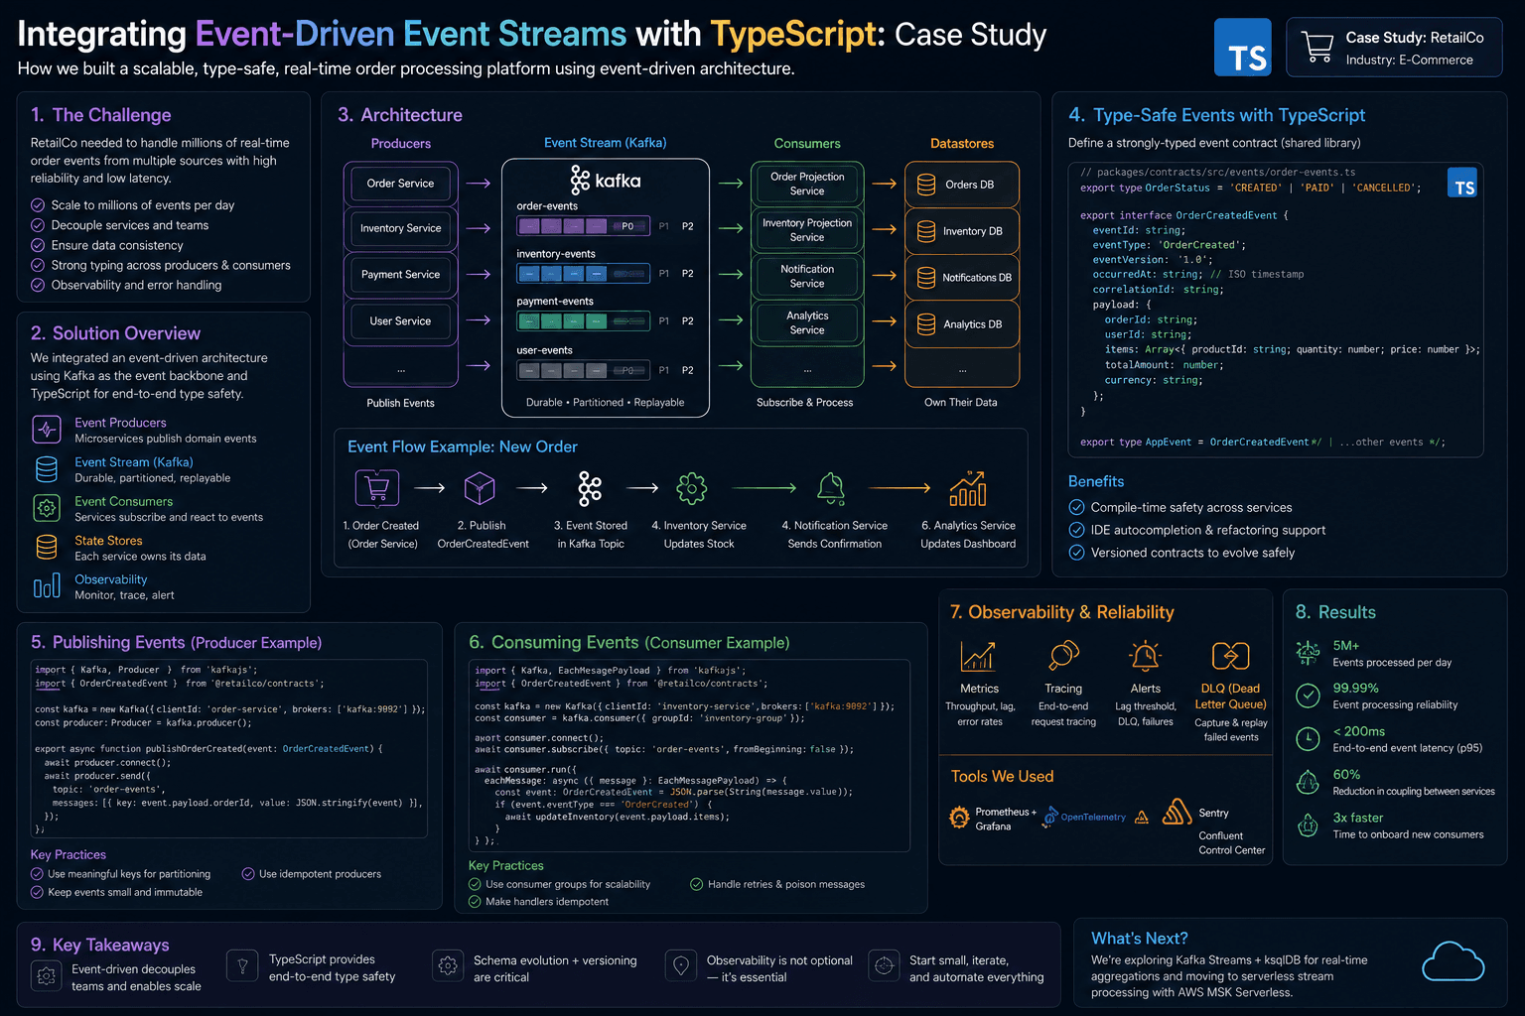Click the icon beside 3x faster
Viewport: 1525px width, 1016px height.
pyautogui.click(x=1309, y=825)
